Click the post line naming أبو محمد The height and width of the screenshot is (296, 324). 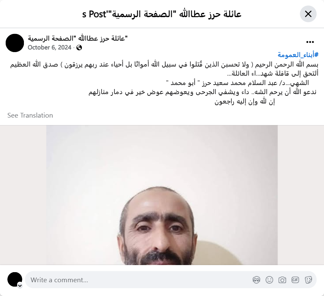(237, 83)
